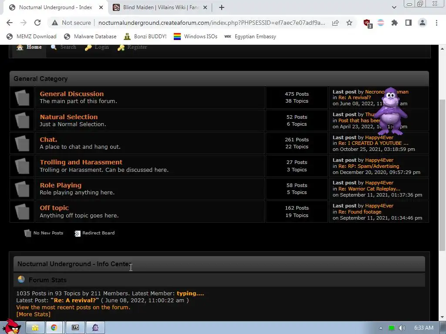
Task: Open the 7-Zip taskbar icon
Action: point(75,328)
